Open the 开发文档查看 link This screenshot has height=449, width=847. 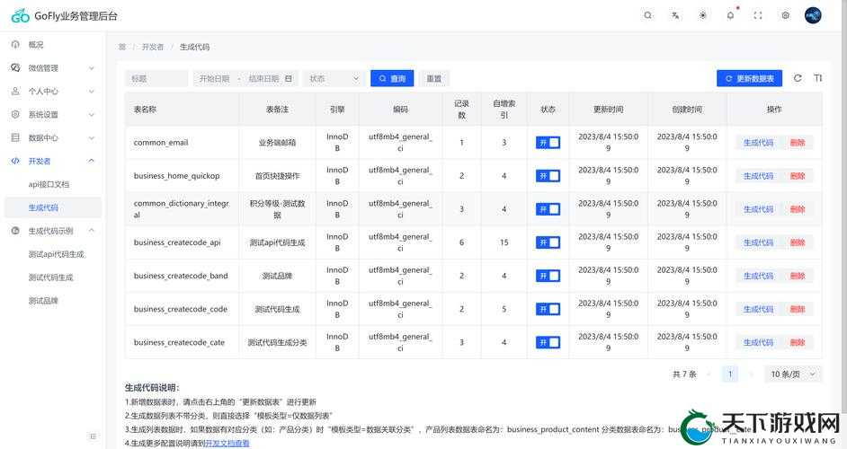tap(227, 443)
